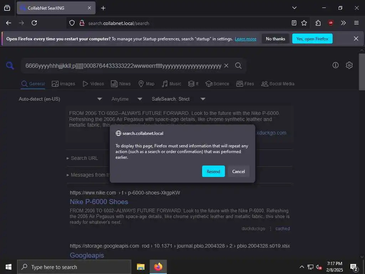365x274 pixels.
Task: Open uBlock Origin extension icon
Action: [x=331, y=23]
